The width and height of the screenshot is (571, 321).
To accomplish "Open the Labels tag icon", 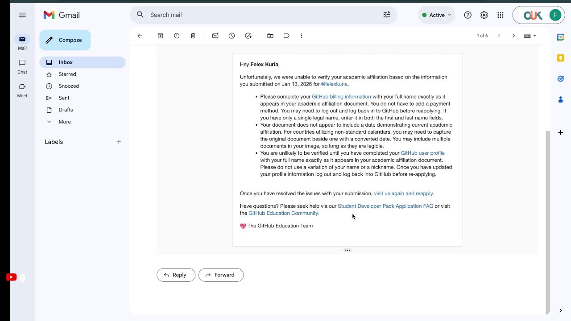I will pos(286,36).
